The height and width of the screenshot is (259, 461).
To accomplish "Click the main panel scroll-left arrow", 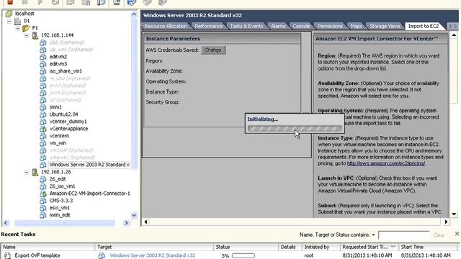I will pos(146,222).
